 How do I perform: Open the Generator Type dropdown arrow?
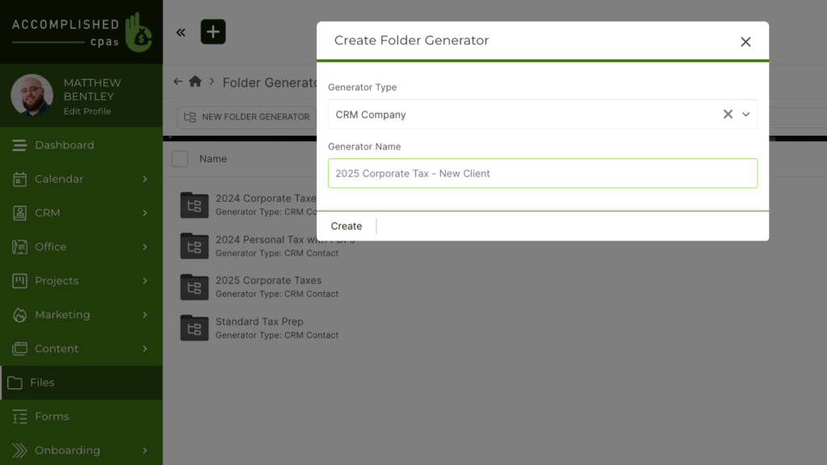tap(746, 115)
